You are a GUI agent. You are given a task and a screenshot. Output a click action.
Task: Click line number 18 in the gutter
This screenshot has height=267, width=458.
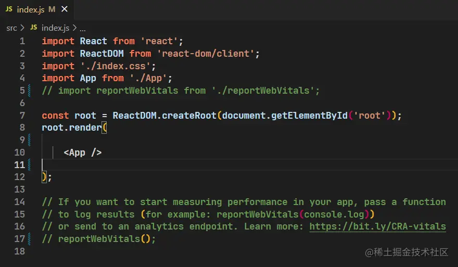(20, 251)
